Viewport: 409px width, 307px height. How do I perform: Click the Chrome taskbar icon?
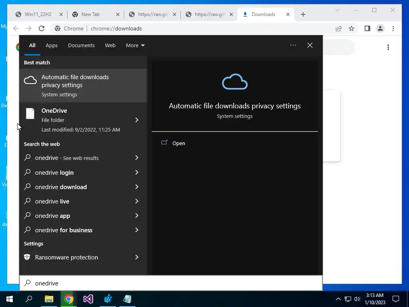click(68, 299)
